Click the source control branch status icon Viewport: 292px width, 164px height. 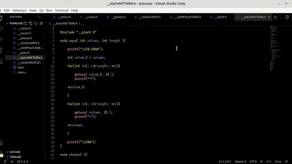(x=5, y=162)
